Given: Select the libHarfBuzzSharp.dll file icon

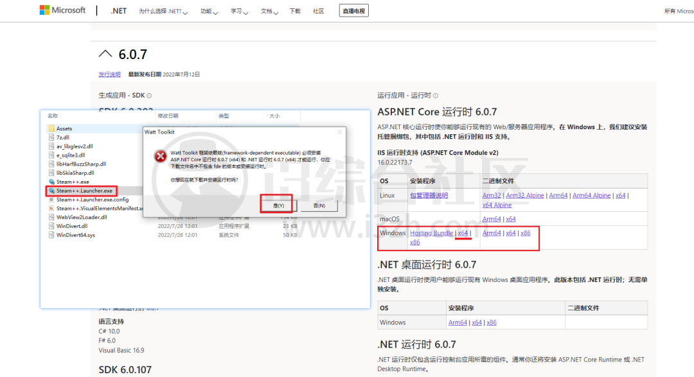Looking at the screenshot, I should 51,164.
